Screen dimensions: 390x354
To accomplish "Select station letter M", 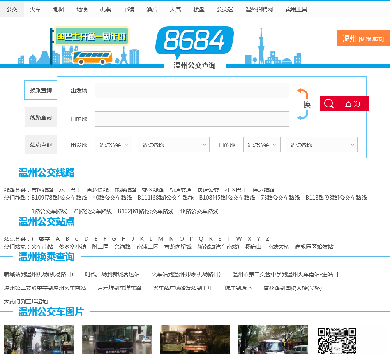I will coord(161,239).
